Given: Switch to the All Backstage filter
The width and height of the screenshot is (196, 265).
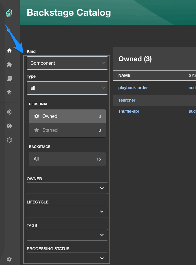Looking at the screenshot, I should pyautogui.click(x=67, y=159).
